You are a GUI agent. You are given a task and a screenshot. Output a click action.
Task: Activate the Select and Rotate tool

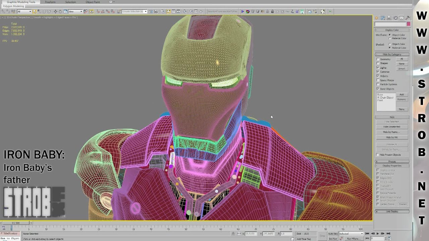point(60,11)
